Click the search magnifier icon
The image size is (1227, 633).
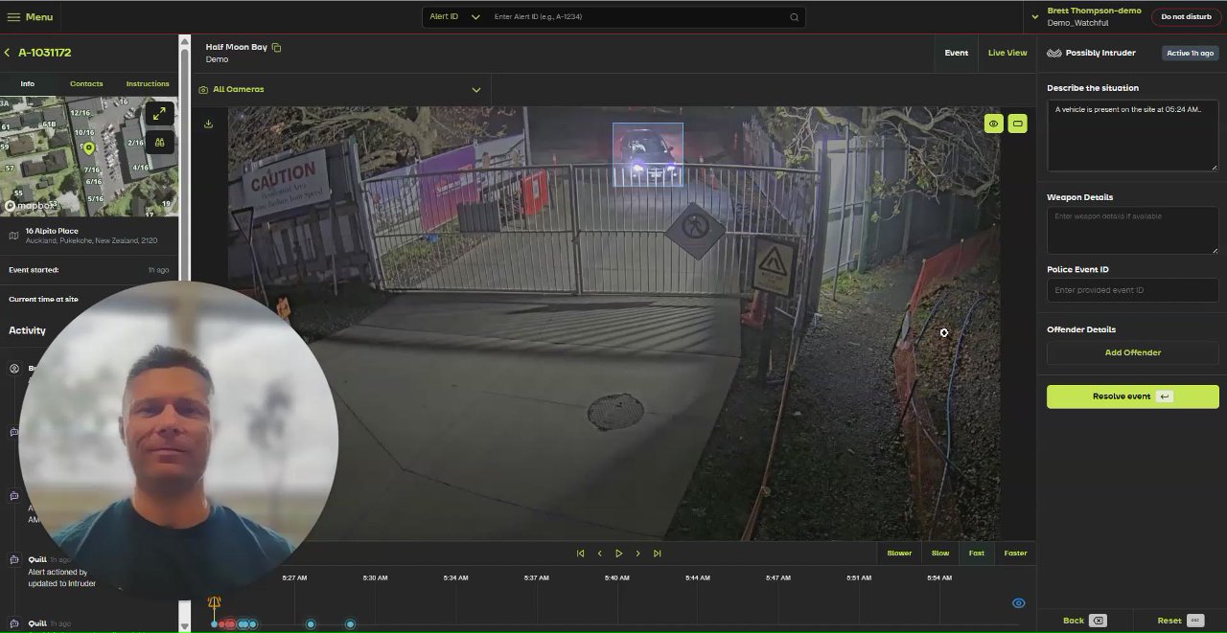pyautogui.click(x=794, y=17)
